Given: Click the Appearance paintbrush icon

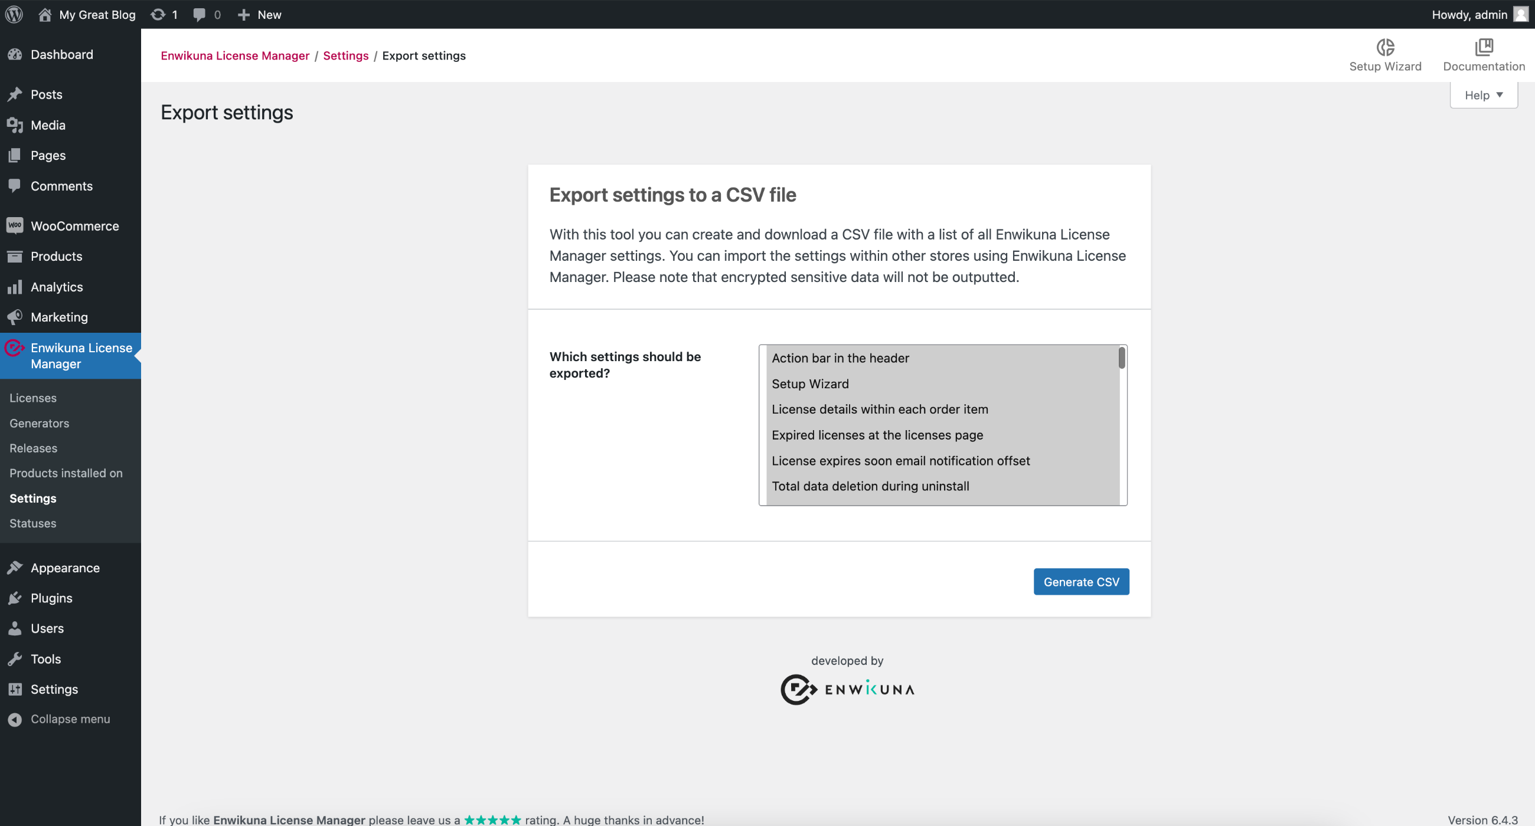Looking at the screenshot, I should tap(15, 568).
